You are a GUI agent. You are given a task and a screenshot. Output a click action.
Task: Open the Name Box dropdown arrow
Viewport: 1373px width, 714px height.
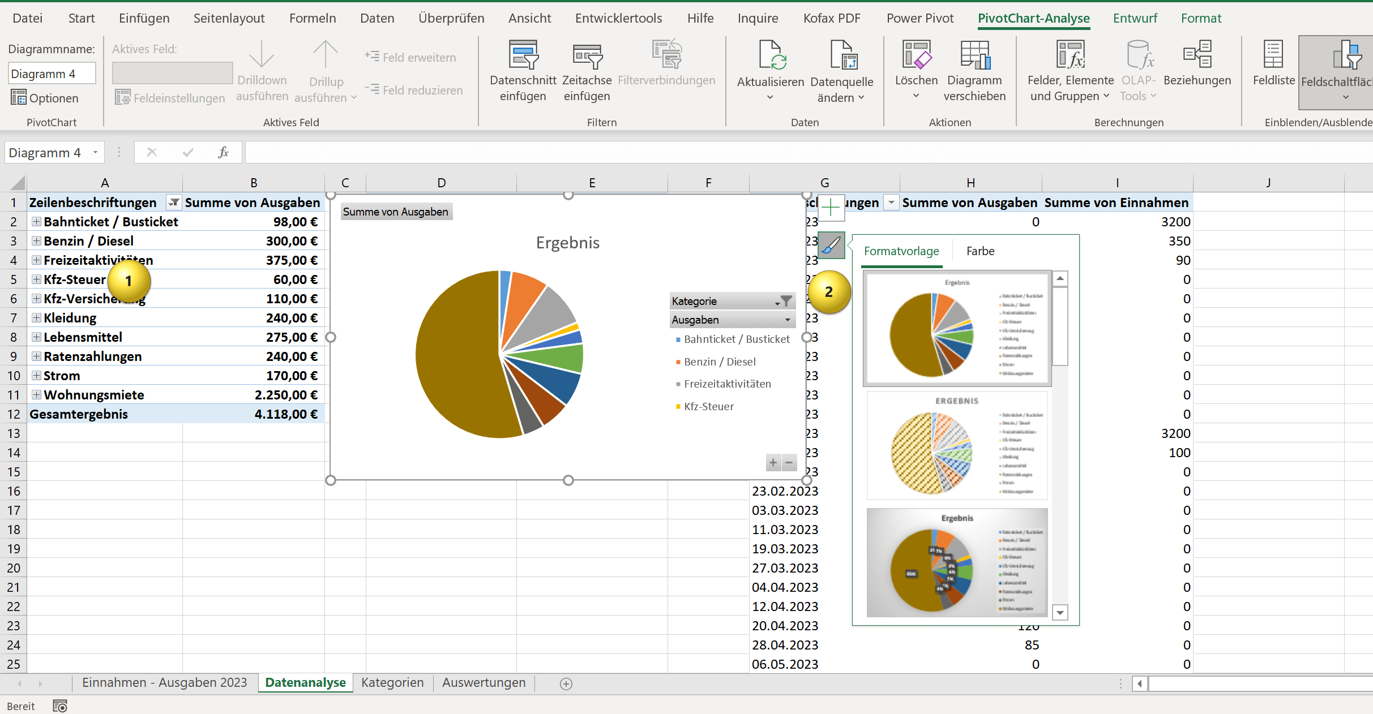95,152
